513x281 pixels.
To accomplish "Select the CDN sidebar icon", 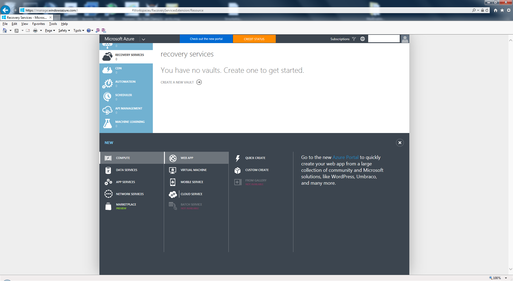I will 107,70.
